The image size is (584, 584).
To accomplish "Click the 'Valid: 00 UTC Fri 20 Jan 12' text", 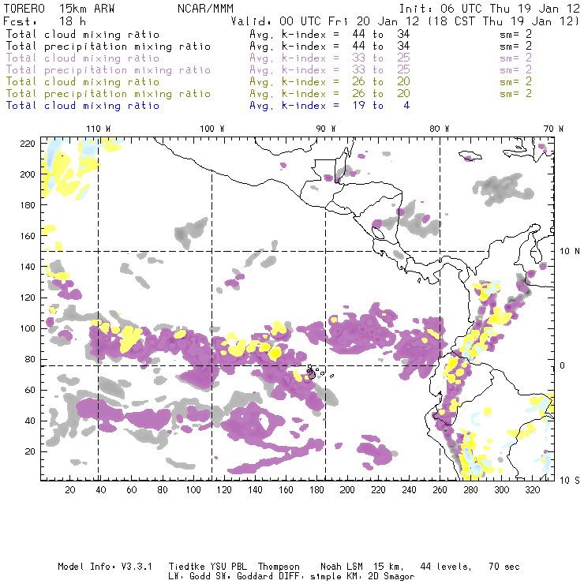I will (325, 21).
